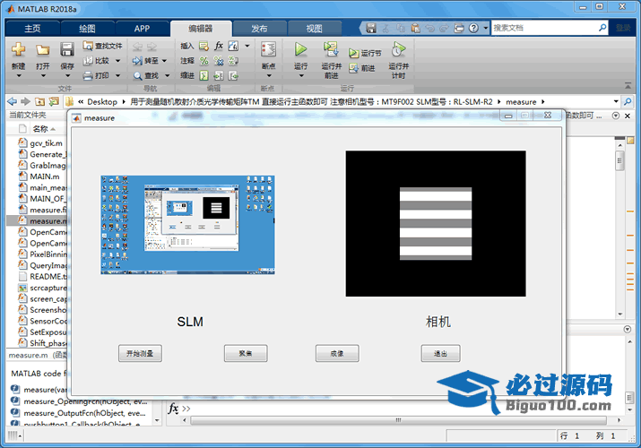
Task: Click 断点 breakpoints icon
Action: pyautogui.click(x=269, y=49)
